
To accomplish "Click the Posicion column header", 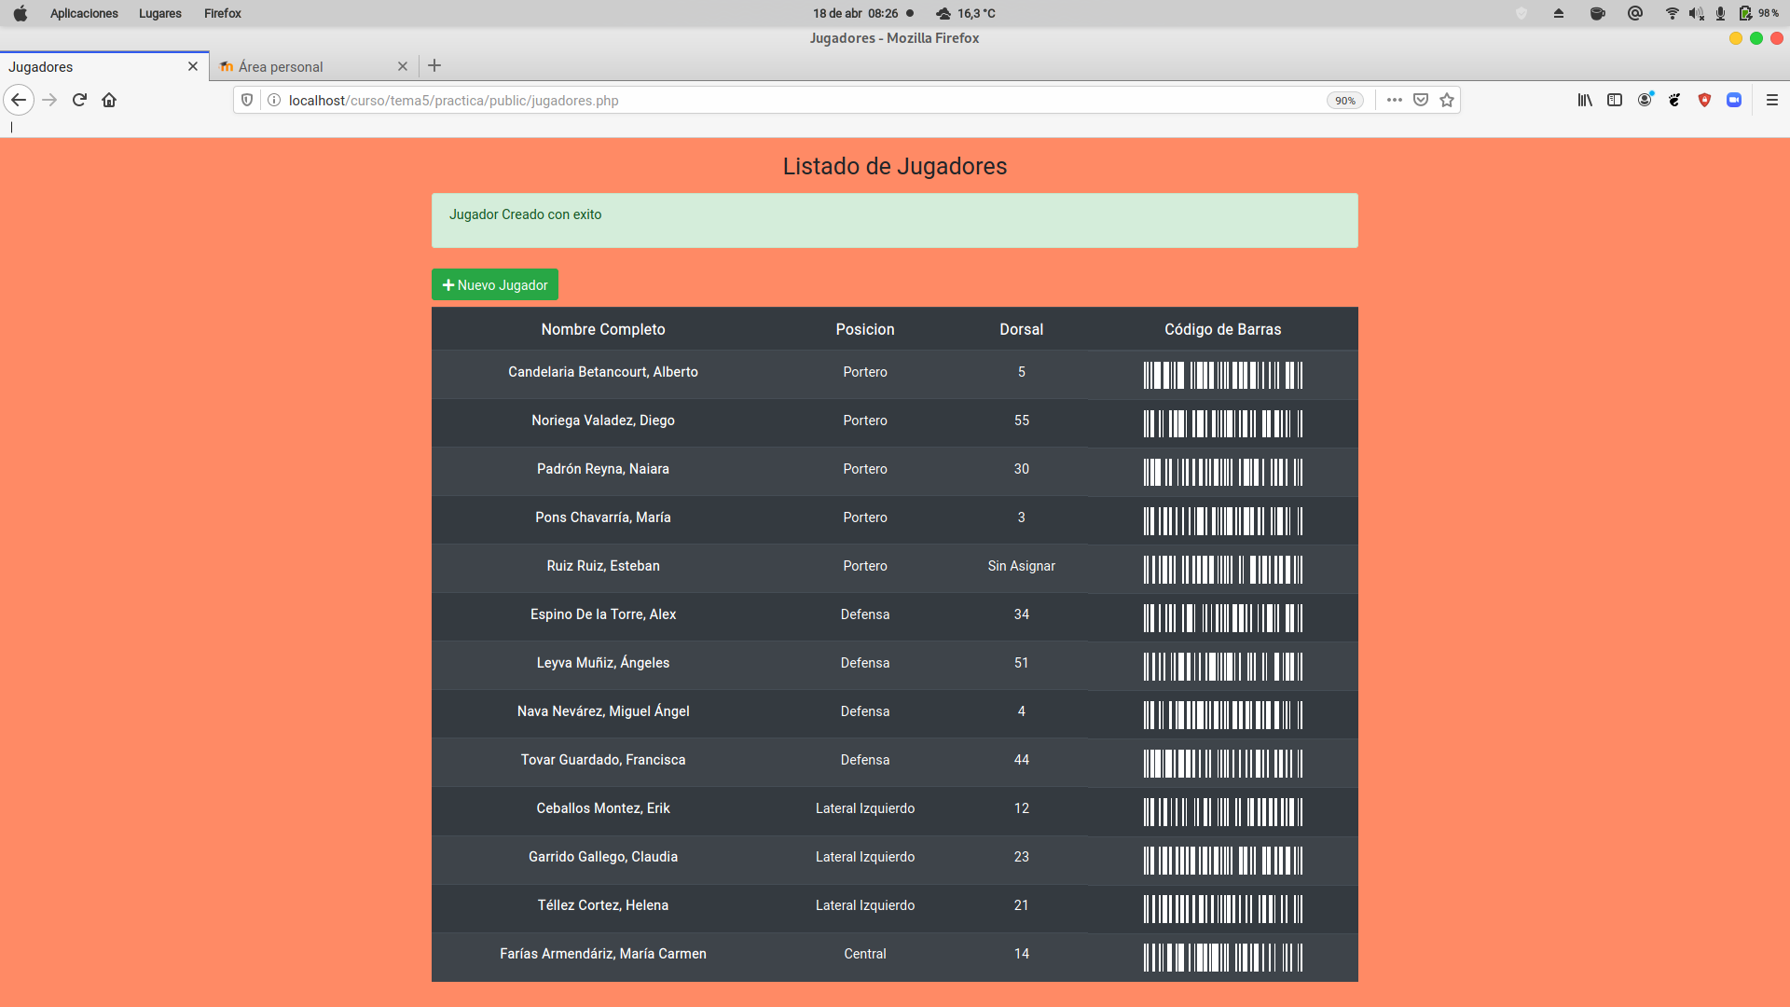I will coord(865,329).
